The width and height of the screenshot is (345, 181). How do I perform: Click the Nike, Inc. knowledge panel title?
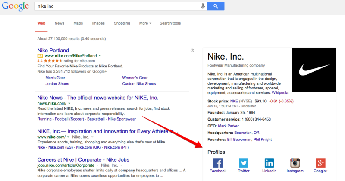tap(226, 57)
